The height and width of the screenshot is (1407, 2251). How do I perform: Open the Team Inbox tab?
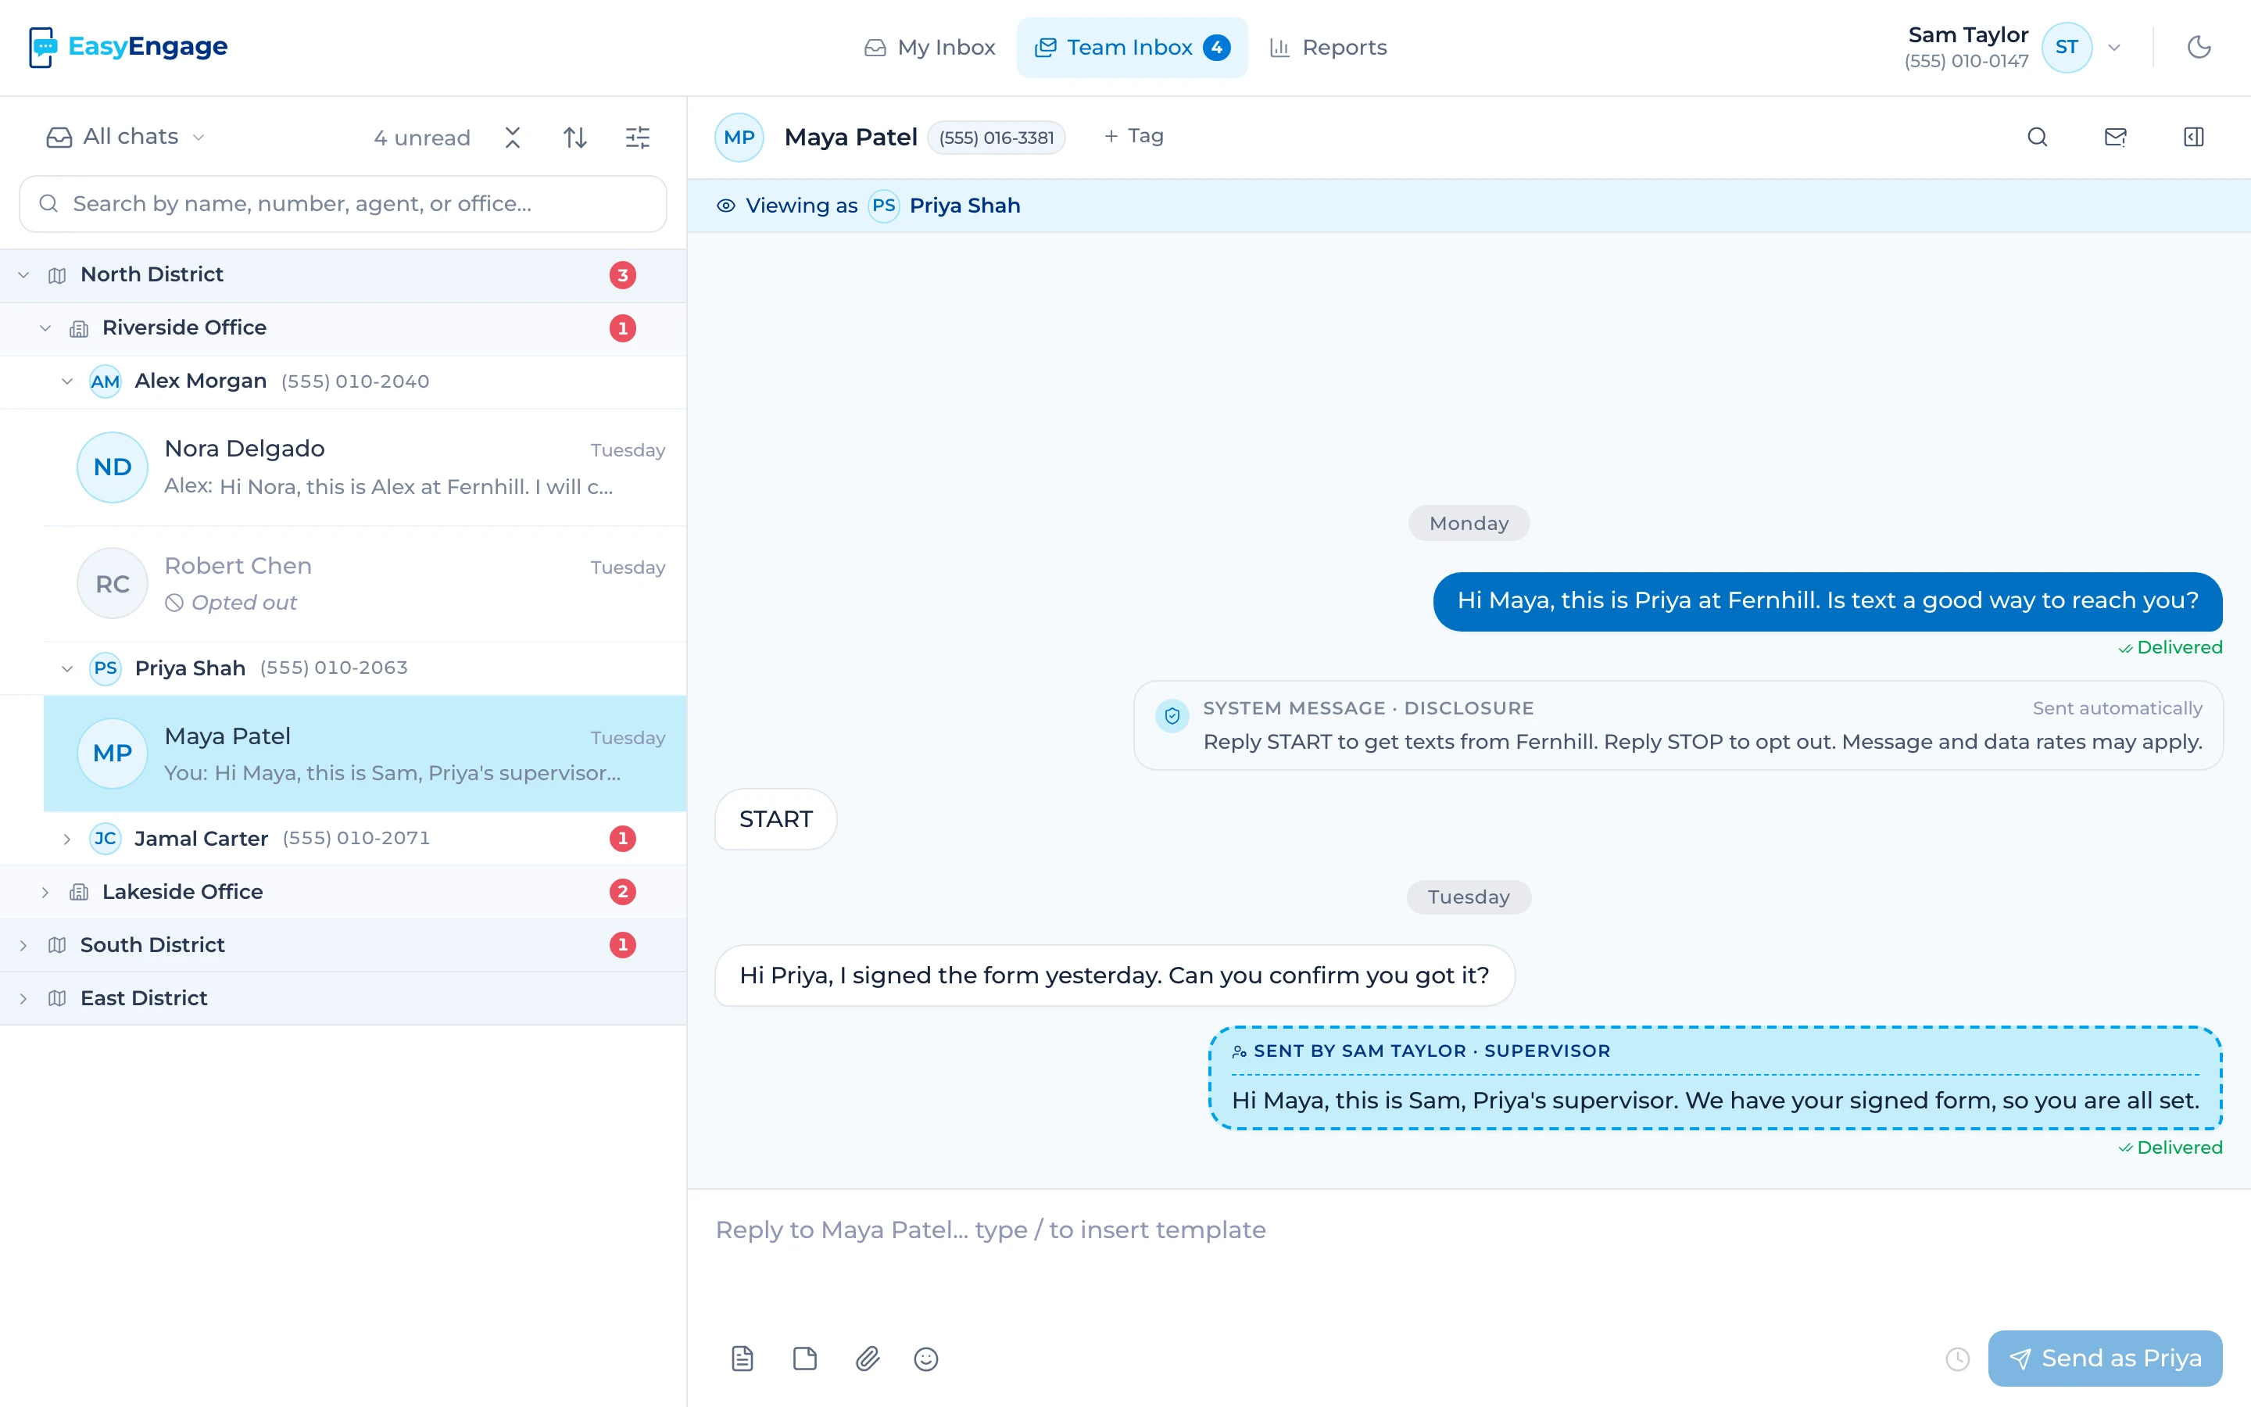pyautogui.click(x=1132, y=48)
